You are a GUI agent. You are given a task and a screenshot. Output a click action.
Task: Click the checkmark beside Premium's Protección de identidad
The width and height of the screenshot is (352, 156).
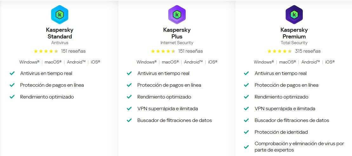246,132
